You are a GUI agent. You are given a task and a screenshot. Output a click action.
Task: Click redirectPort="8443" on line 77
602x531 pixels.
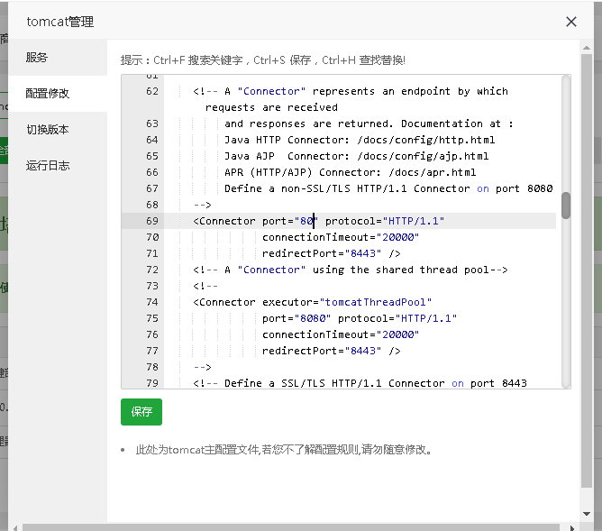click(322, 351)
